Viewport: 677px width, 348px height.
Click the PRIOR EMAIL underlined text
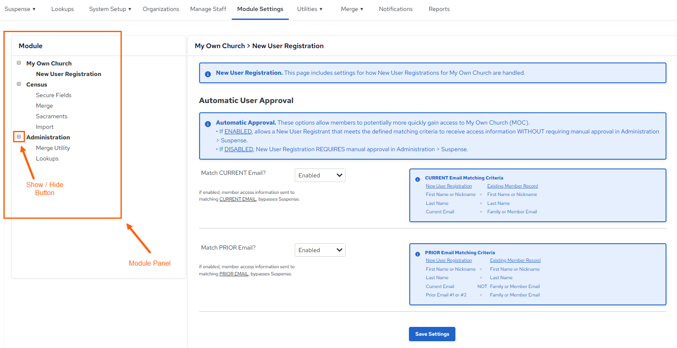pyautogui.click(x=234, y=274)
